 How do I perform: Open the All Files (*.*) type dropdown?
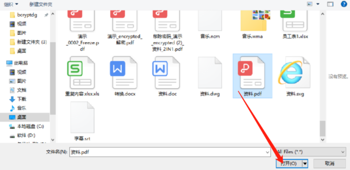(310, 152)
